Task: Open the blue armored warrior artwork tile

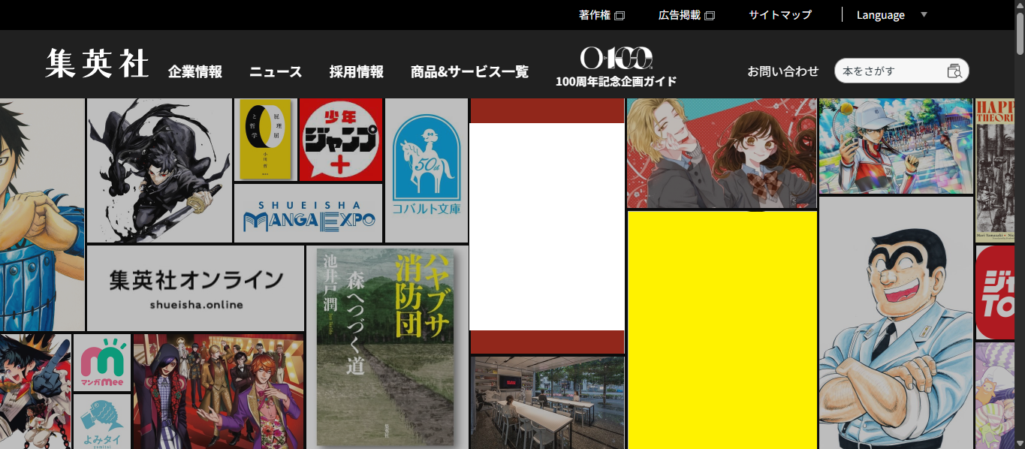Action: pos(42,215)
